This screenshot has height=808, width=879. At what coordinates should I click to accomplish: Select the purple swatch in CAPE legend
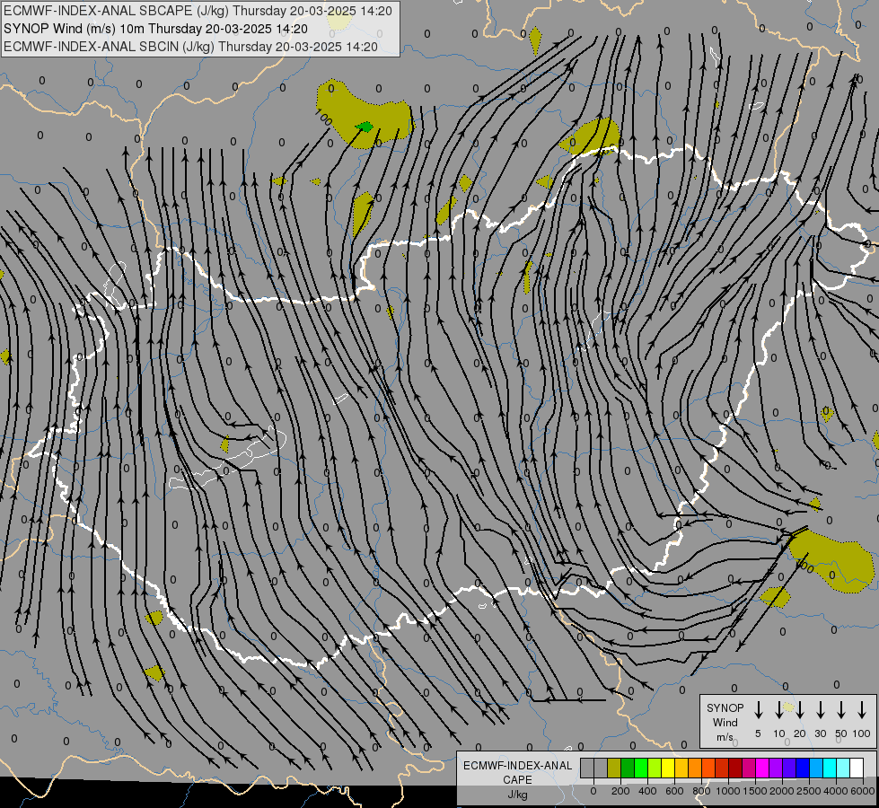click(777, 768)
